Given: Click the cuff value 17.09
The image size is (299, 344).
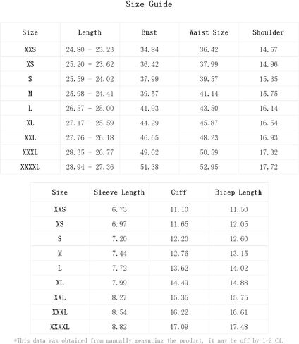Looking at the screenshot, I should 179,327.
